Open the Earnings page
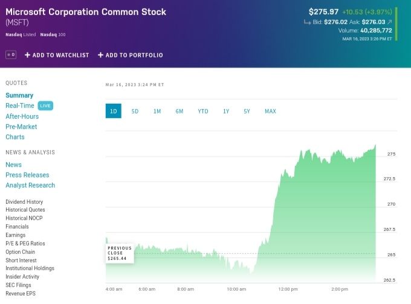Image resolution: width=411 pixels, height=304 pixels. (16, 235)
